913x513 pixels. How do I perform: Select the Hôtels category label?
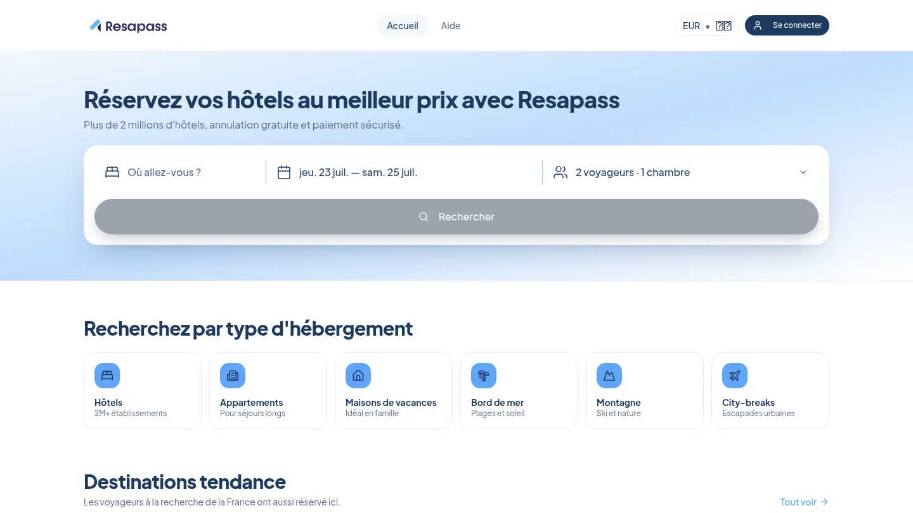pos(108,403)
